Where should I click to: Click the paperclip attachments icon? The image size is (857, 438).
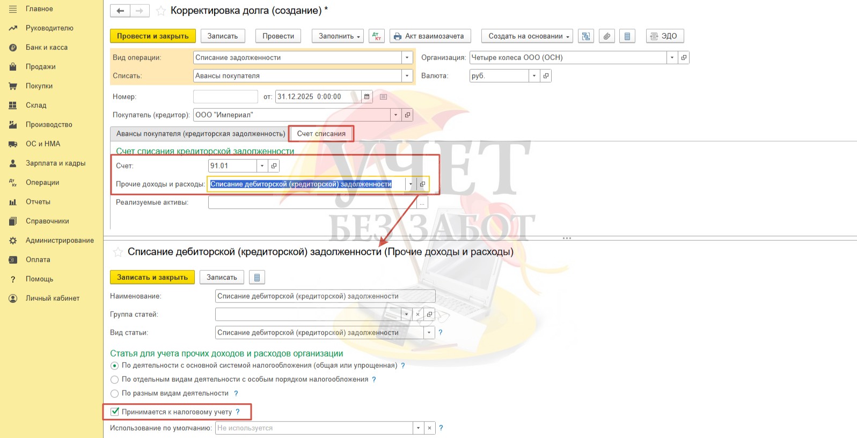click(x=606, y=36)
